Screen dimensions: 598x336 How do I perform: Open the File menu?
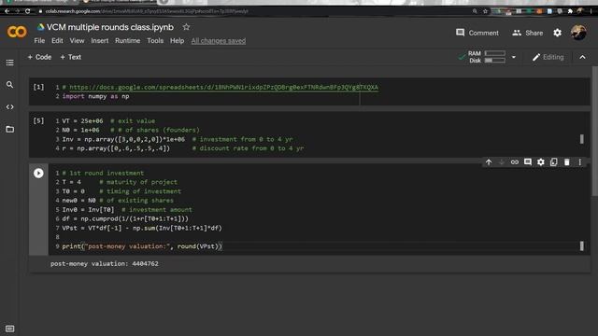[x=39, y=41]
